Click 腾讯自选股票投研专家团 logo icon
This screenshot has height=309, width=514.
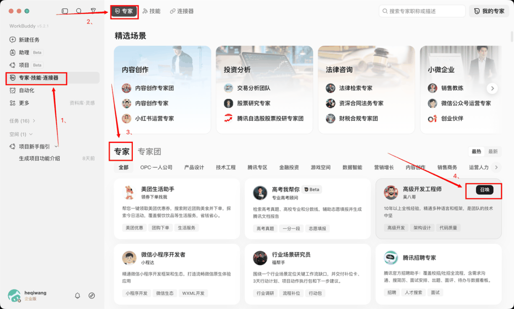[228, 118]
